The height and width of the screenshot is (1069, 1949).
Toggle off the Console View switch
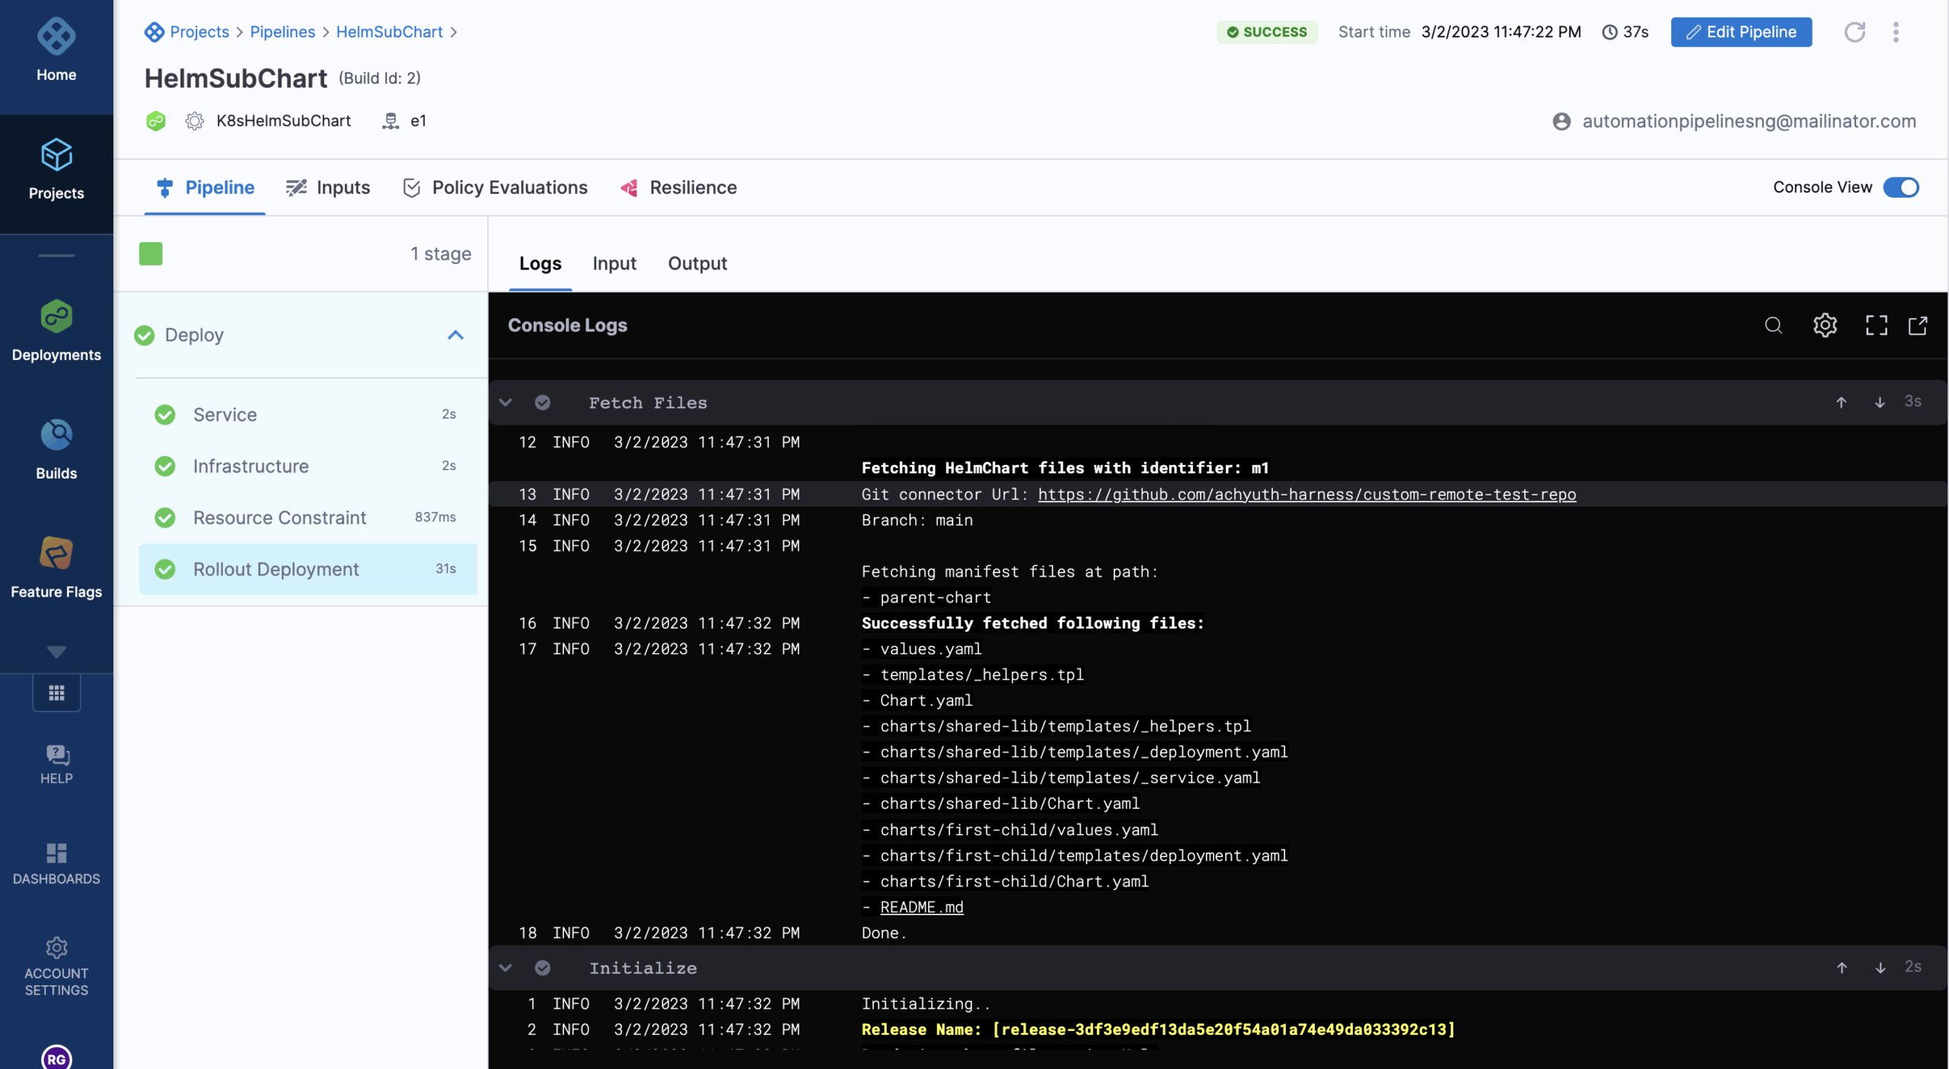1901,187
